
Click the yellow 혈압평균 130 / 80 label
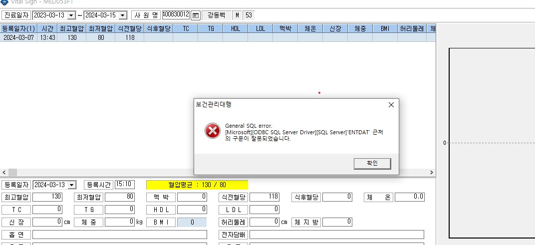coord(197,185)
